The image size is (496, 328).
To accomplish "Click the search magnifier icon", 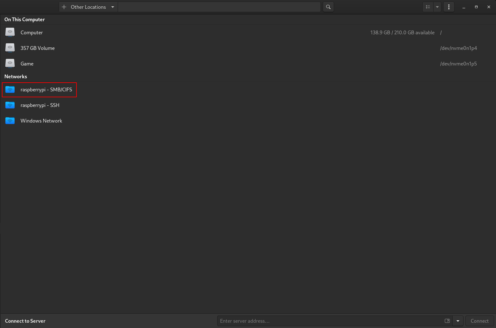I will pos(328,7).
